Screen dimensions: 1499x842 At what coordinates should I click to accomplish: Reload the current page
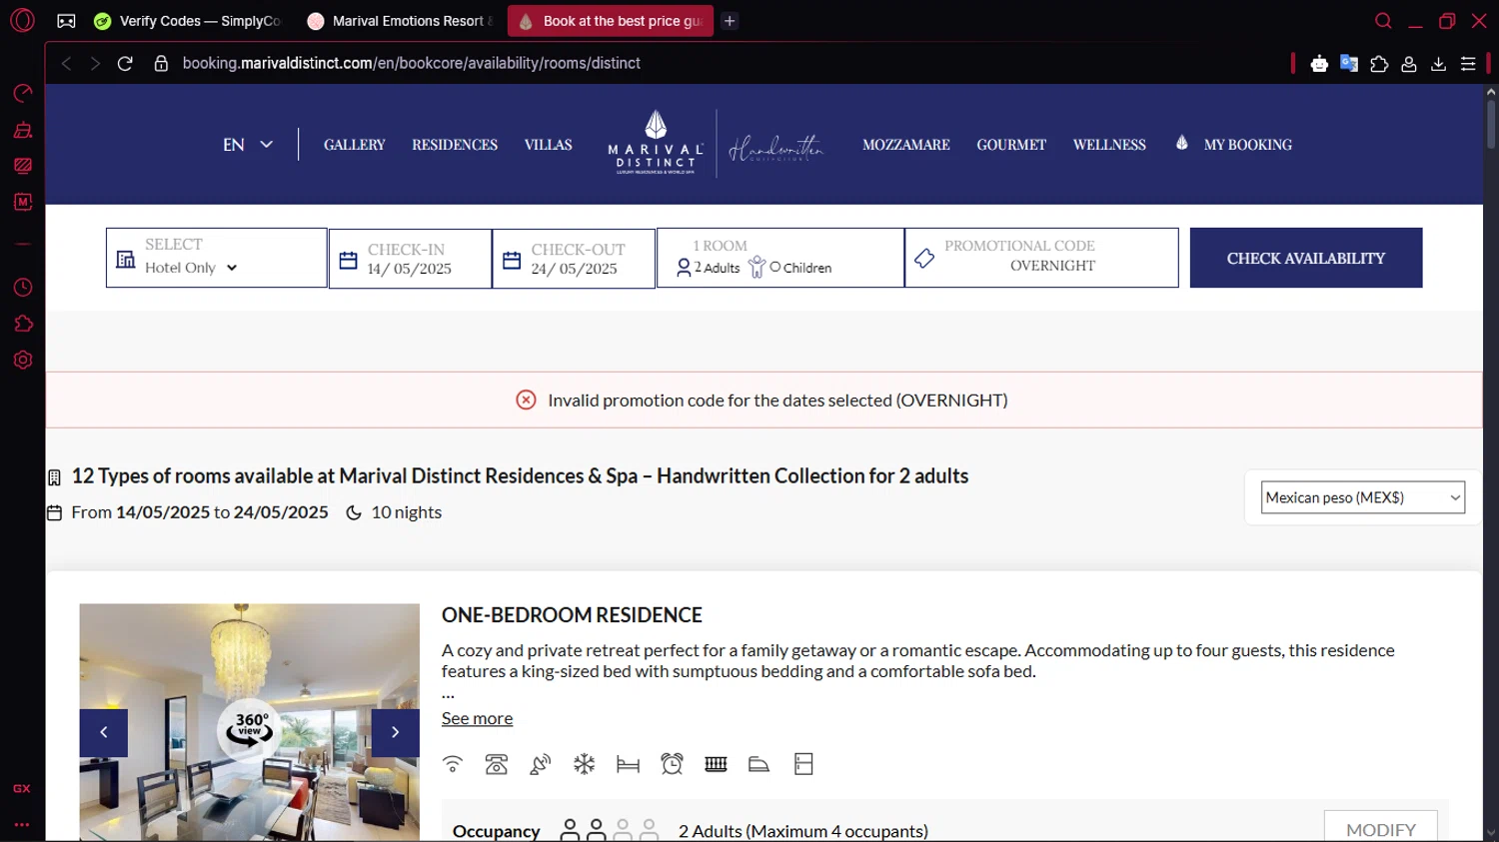(125, 63)
